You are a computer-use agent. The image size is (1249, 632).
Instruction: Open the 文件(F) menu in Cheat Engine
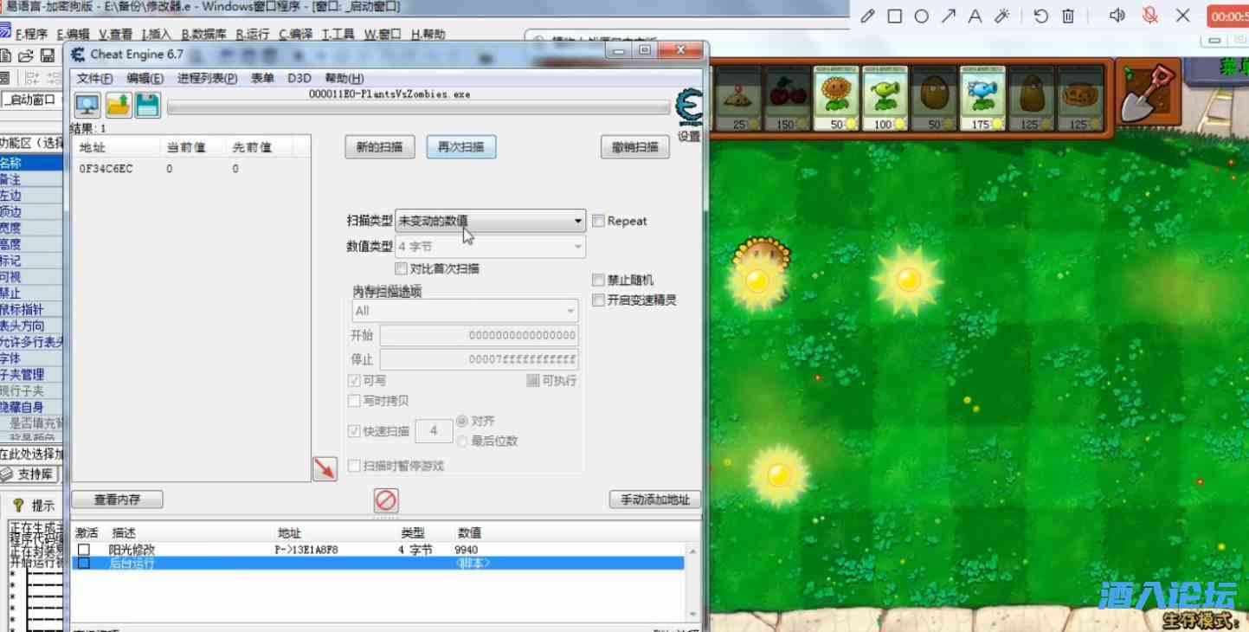(x=94, y=78)
